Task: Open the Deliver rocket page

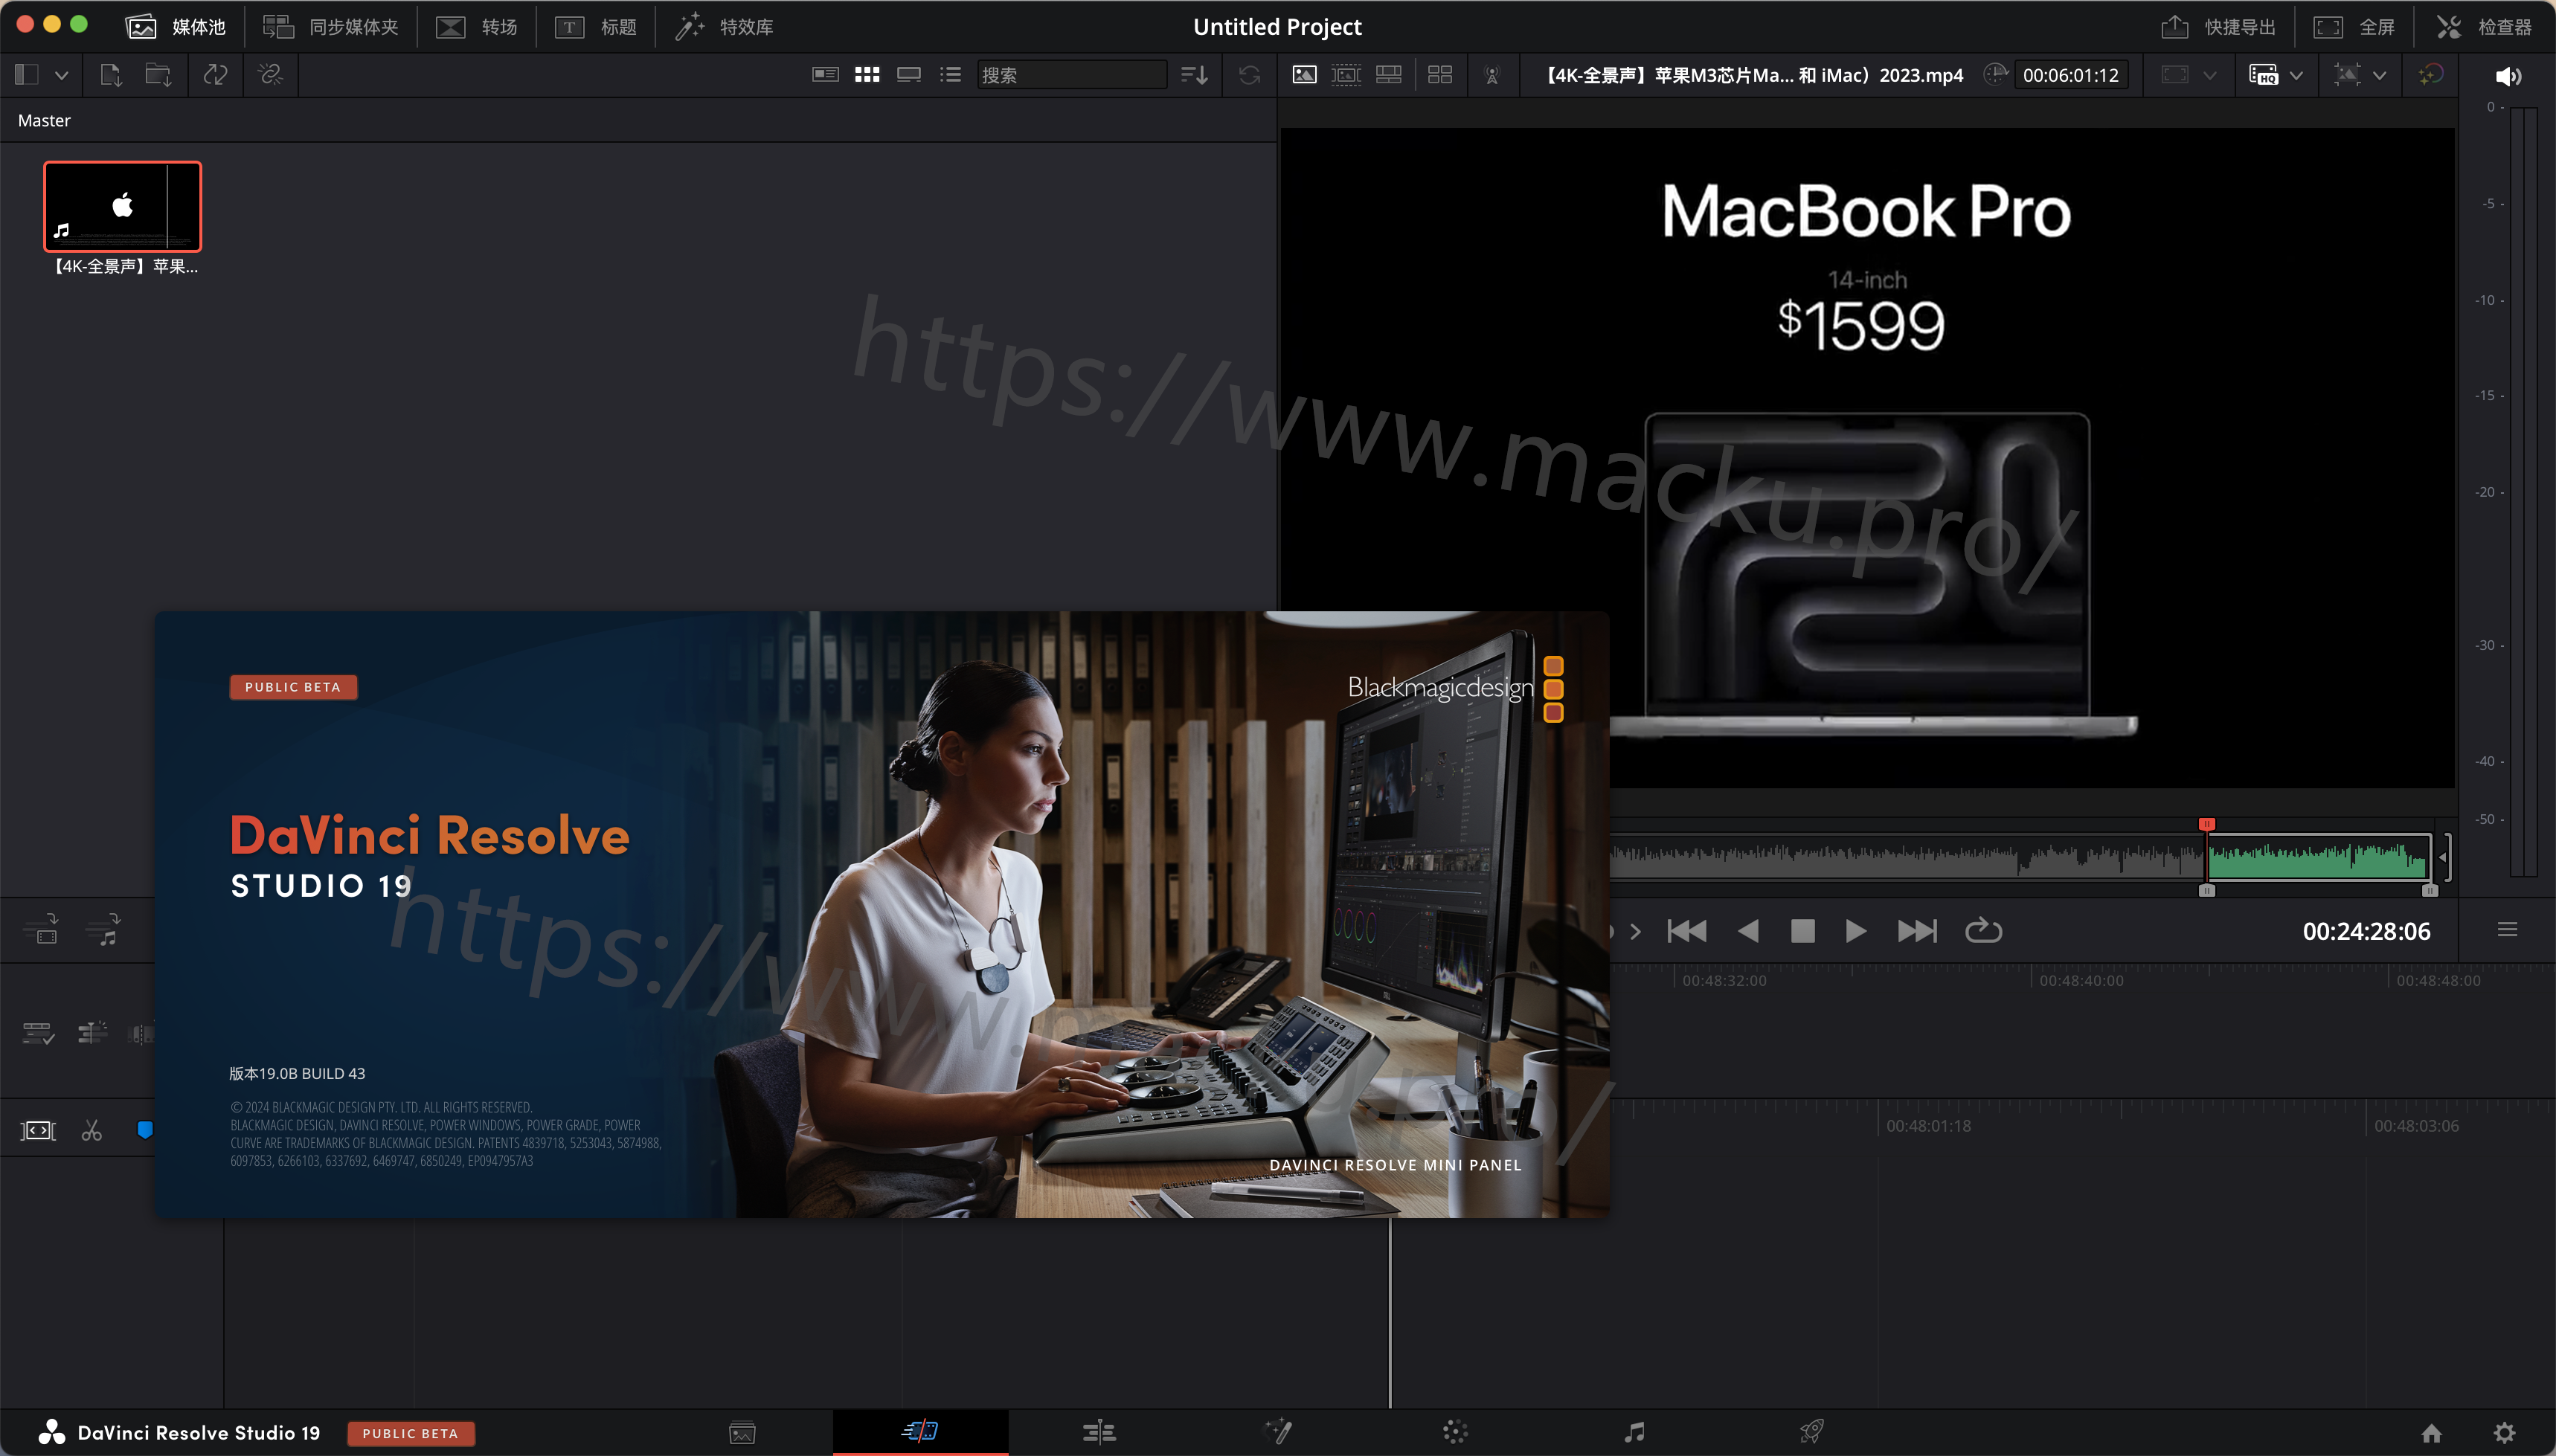Action: click(1811, 1432)
